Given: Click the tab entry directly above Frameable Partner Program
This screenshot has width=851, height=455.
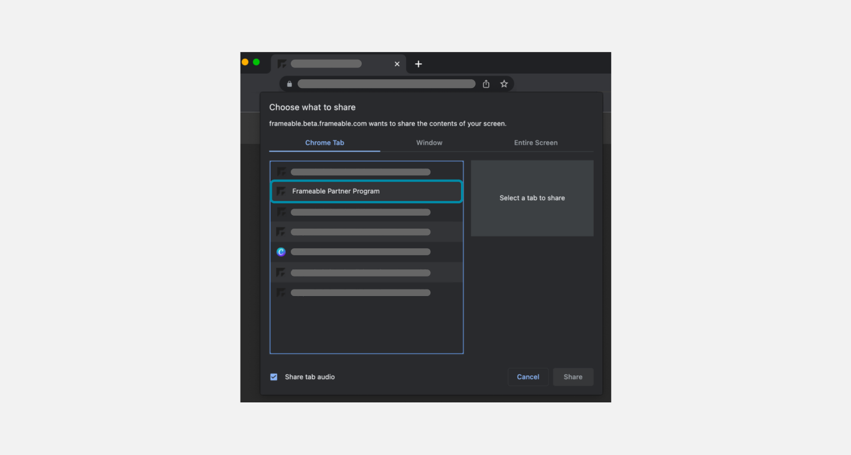Looking at the screenshot, I should (366, 172).
